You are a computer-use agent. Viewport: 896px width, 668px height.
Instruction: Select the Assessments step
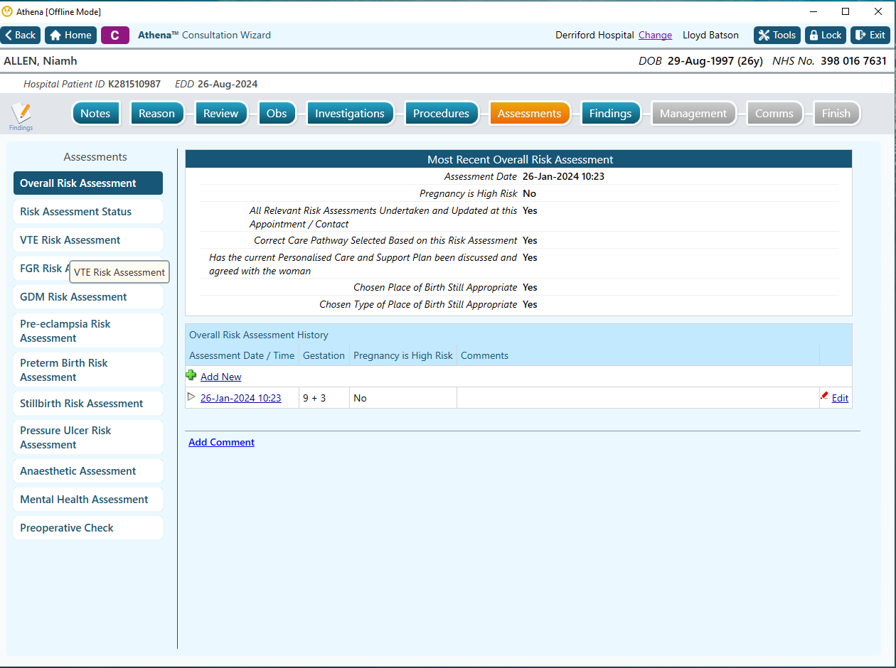coord(530,113)
